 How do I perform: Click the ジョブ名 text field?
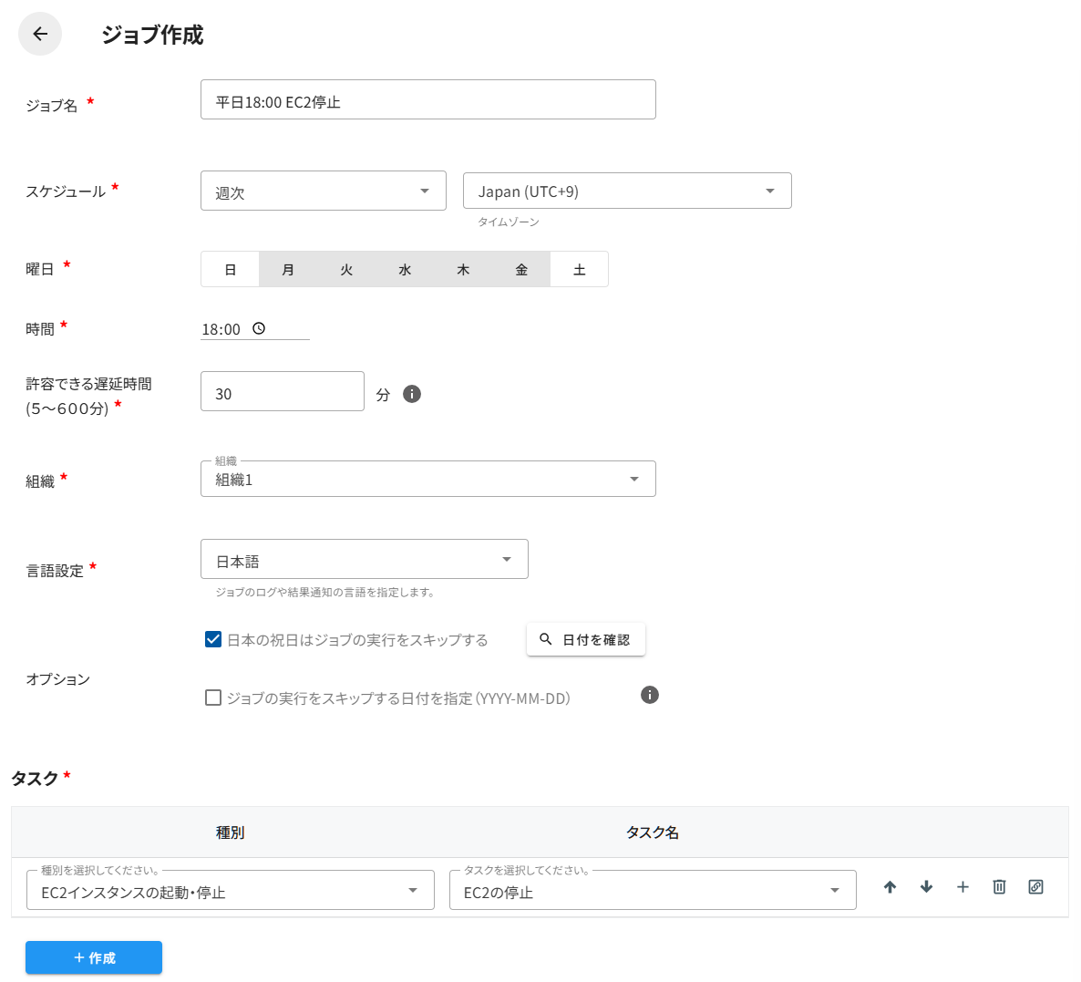coord(427,100)
